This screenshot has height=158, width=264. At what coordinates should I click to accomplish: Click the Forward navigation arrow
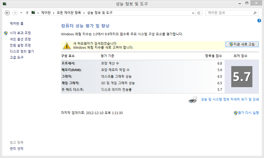pyautogui.click(x=15, y=13)
